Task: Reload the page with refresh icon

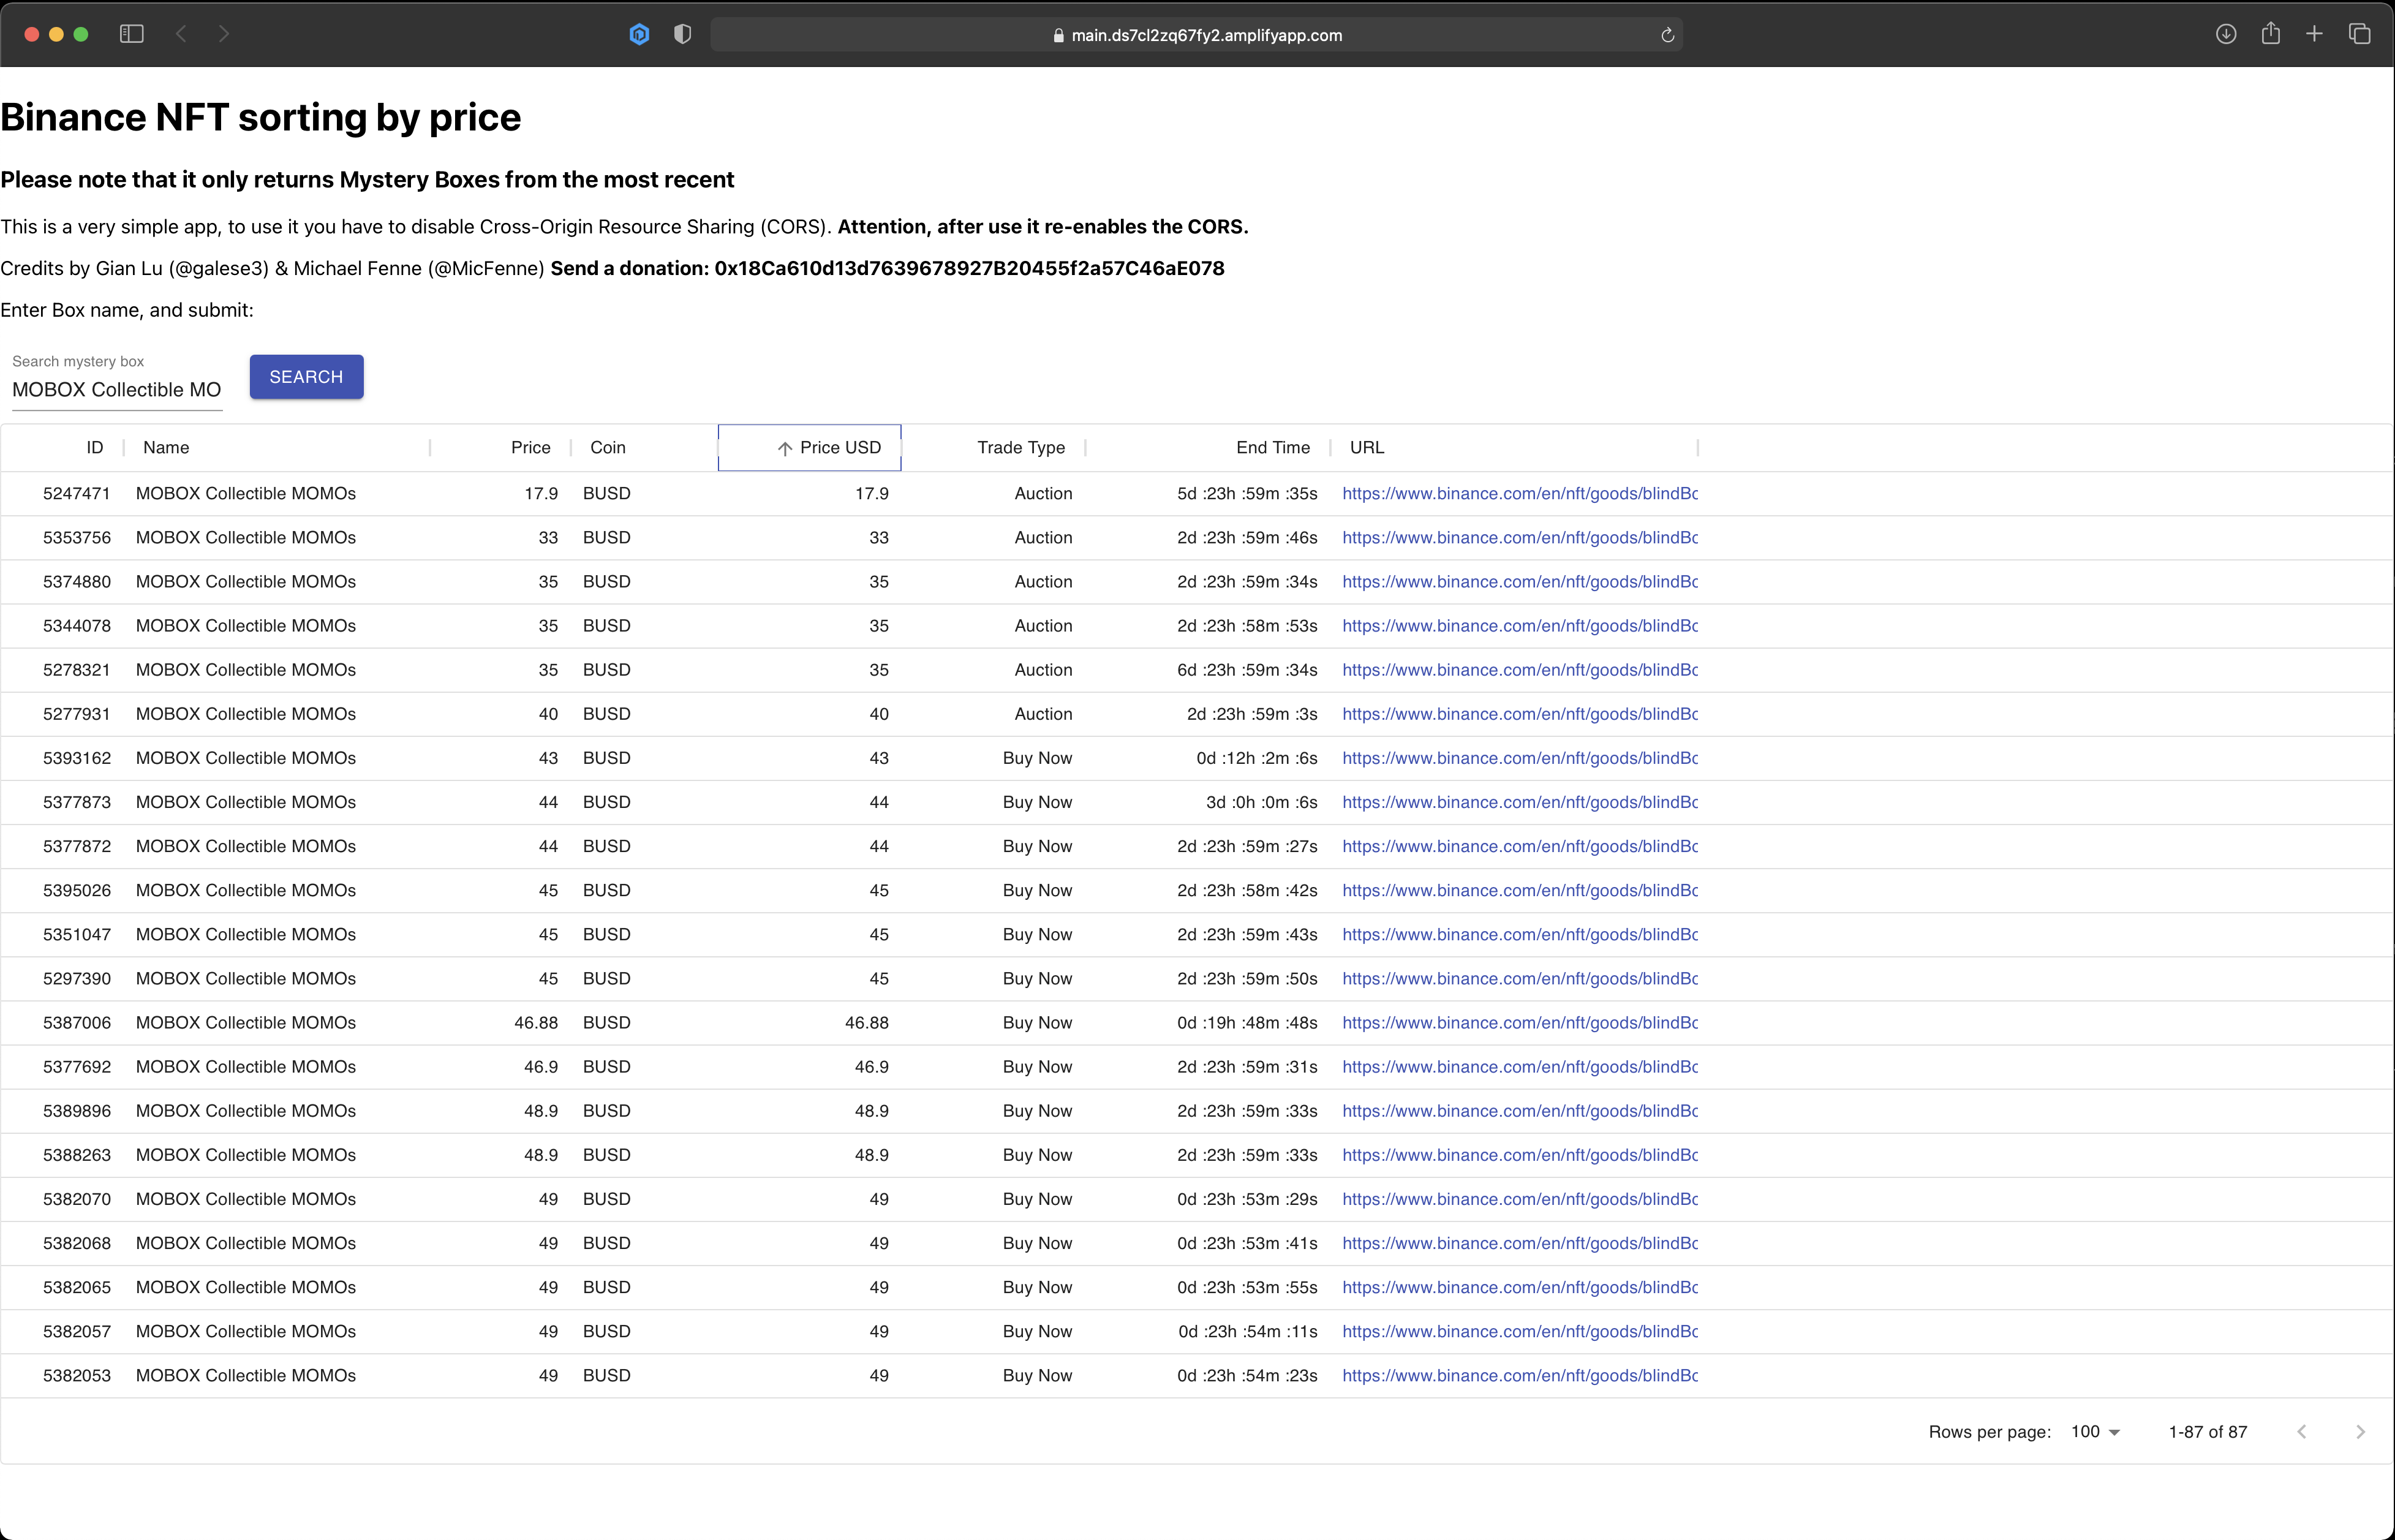Action: click(x=1667, y=35)
